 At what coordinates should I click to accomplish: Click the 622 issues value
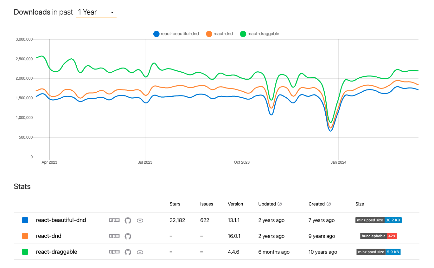[205, 220]
